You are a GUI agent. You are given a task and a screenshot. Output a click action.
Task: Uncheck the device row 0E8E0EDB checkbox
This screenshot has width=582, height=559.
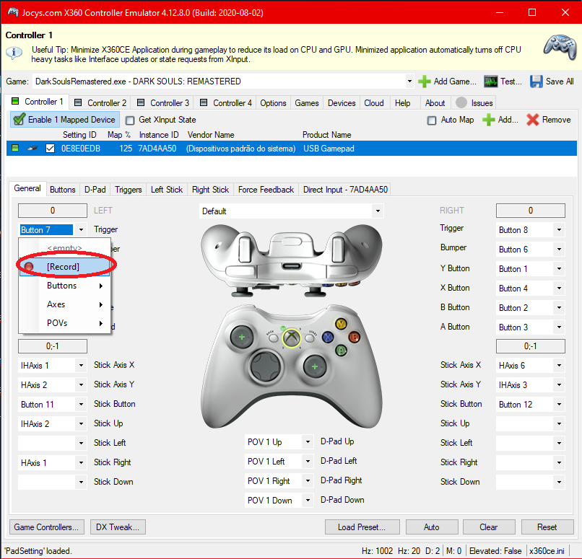[x=50, y=149]
